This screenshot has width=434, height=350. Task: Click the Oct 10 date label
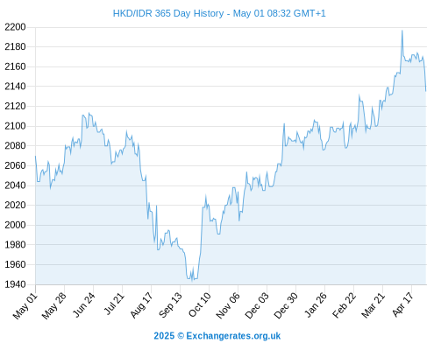(200, 304)
